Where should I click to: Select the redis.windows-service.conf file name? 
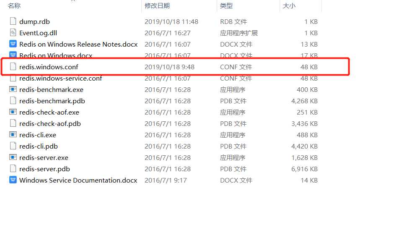coord(60,78)
